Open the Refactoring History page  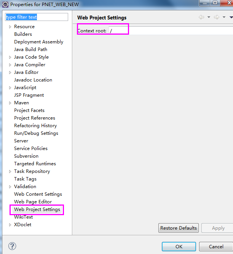click(x=35, y=126)
